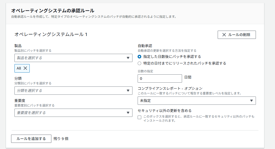This screenshot has width=275, height=149.
Task: Focus the 日数の指定 number input field
Action: click(x=160, y=78)
